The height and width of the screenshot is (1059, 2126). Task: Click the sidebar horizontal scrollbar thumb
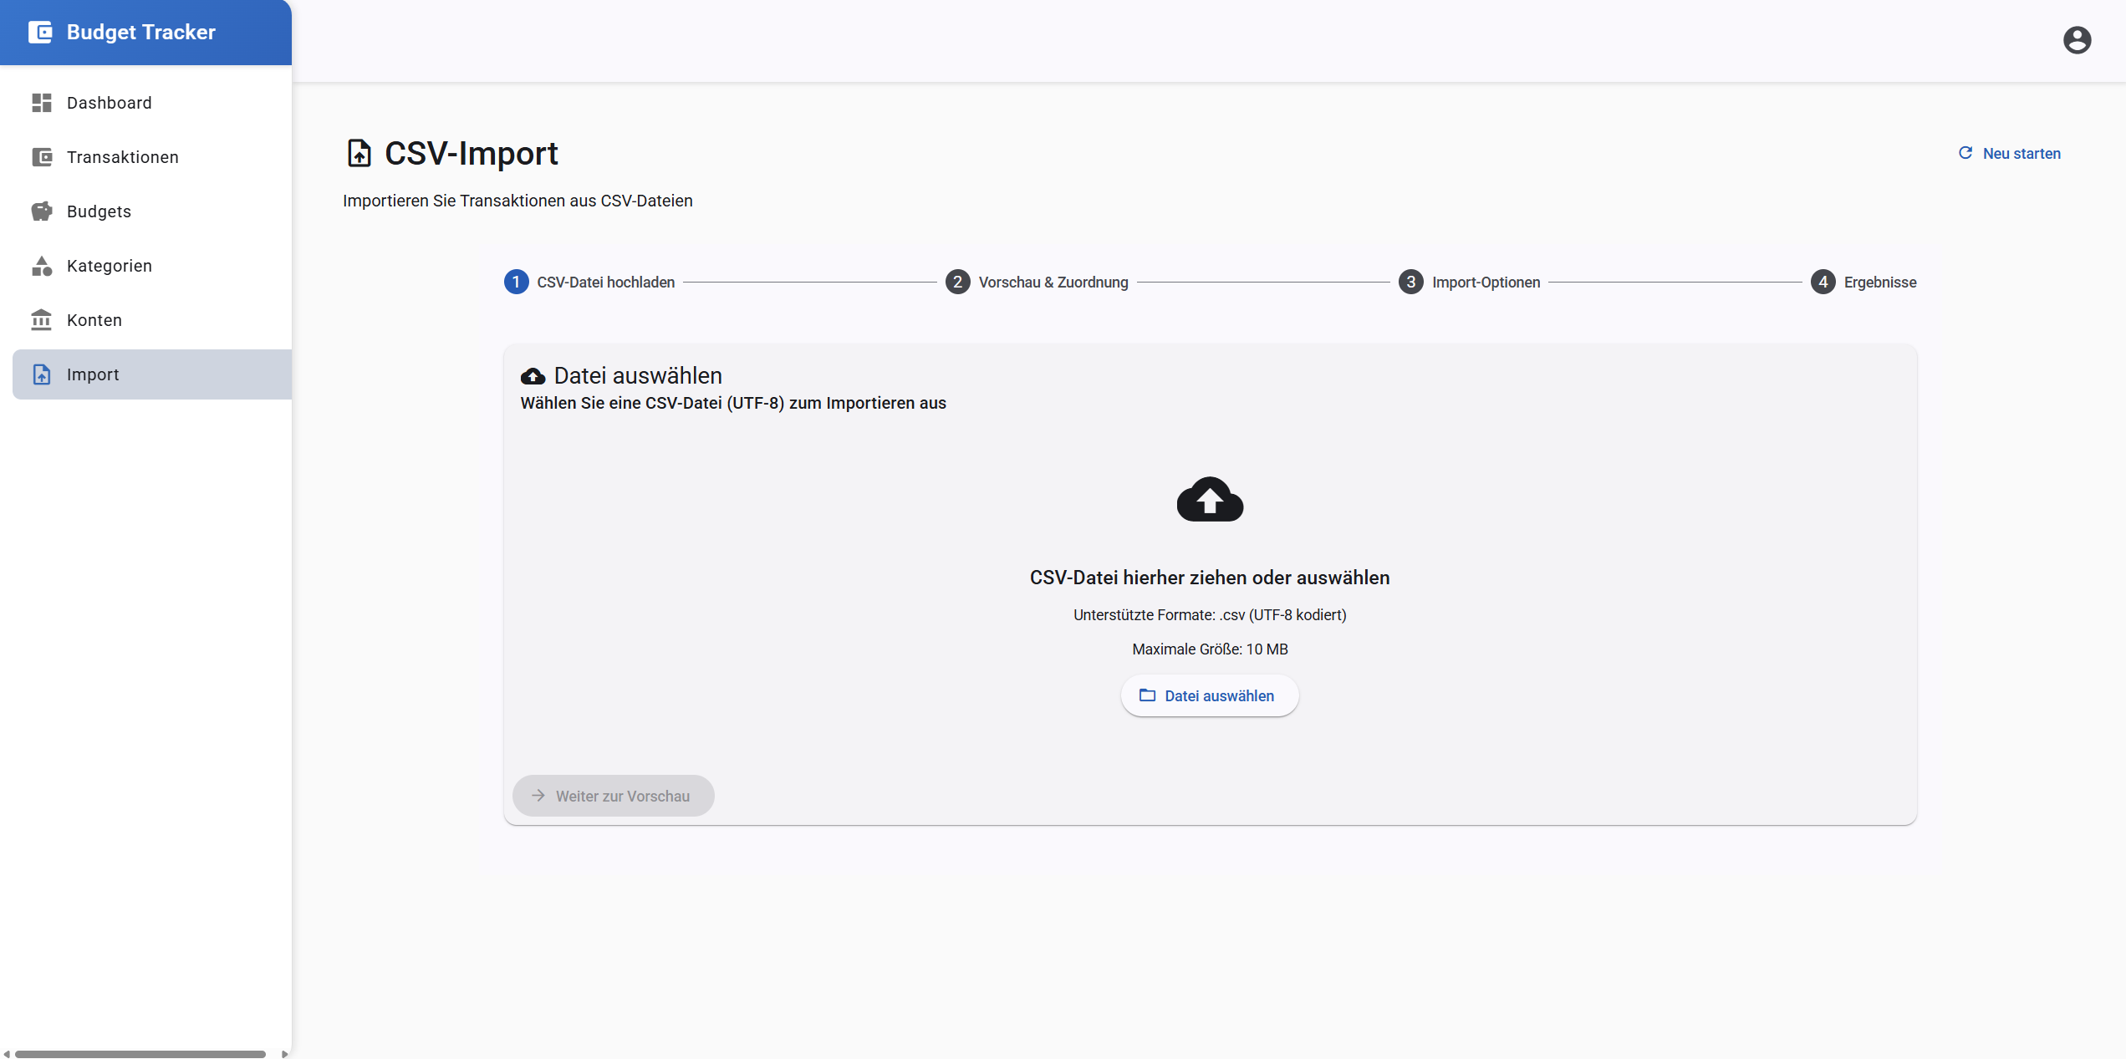coord(140,1054)
